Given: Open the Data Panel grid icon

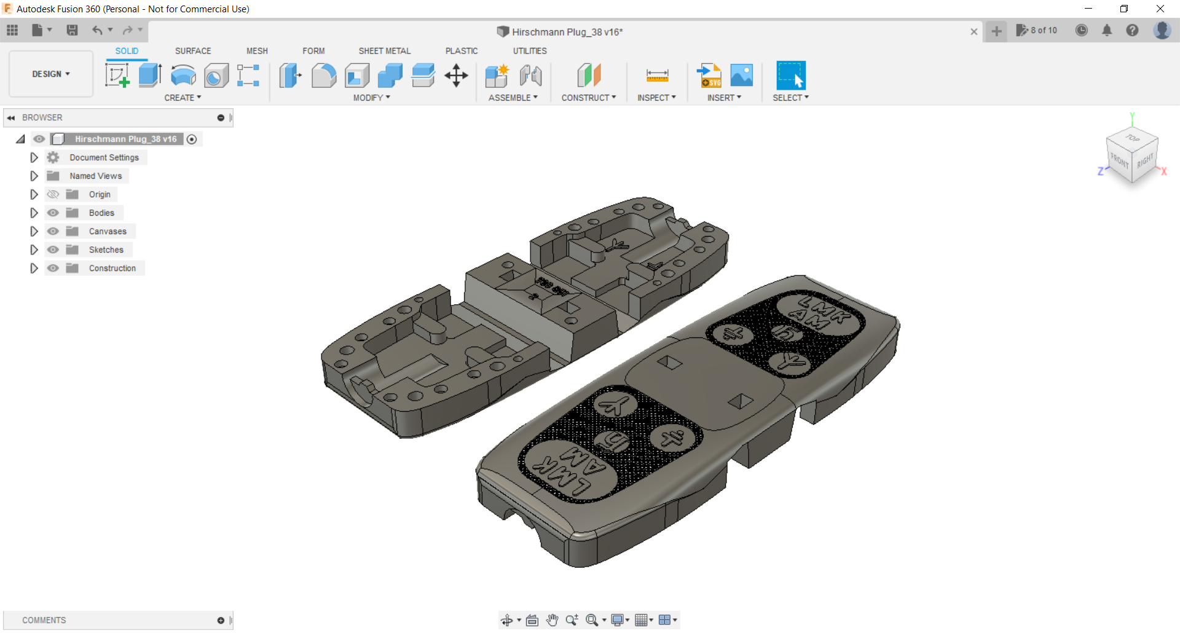Looking at the screenshot, I should (12, 30).
